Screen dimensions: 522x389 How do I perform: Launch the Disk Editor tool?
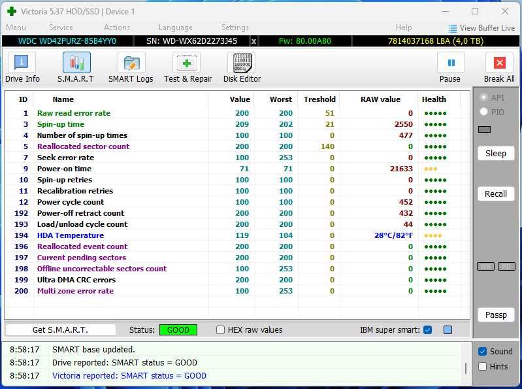[x=242, y=68]
